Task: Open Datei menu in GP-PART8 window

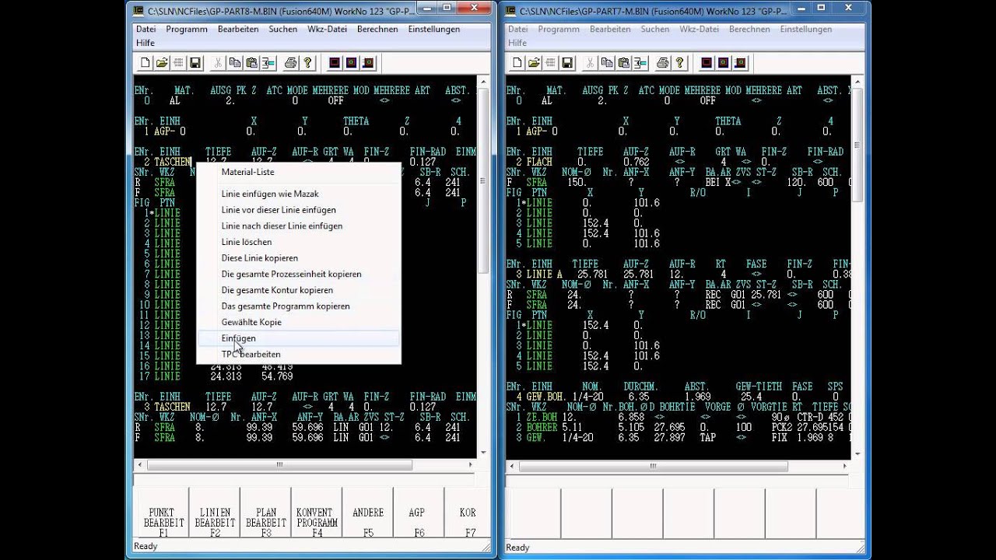Action: click(146, 29)
